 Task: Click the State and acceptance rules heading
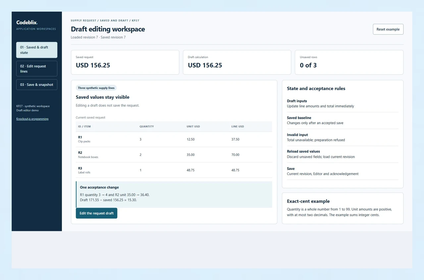316,88
